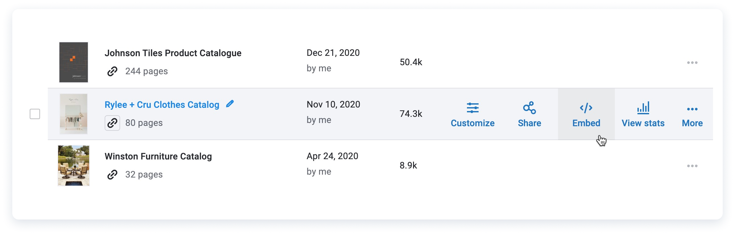Click the link icon beside 32 pages
Image resolution: width=735 pixels, height=235 pixels.
tap(111, 175)
